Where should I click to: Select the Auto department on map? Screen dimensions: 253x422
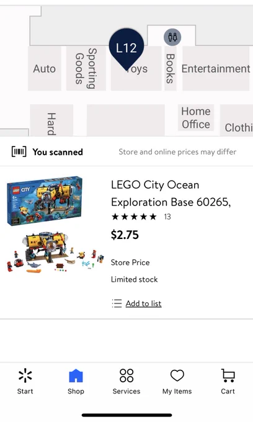click(45, 69)
